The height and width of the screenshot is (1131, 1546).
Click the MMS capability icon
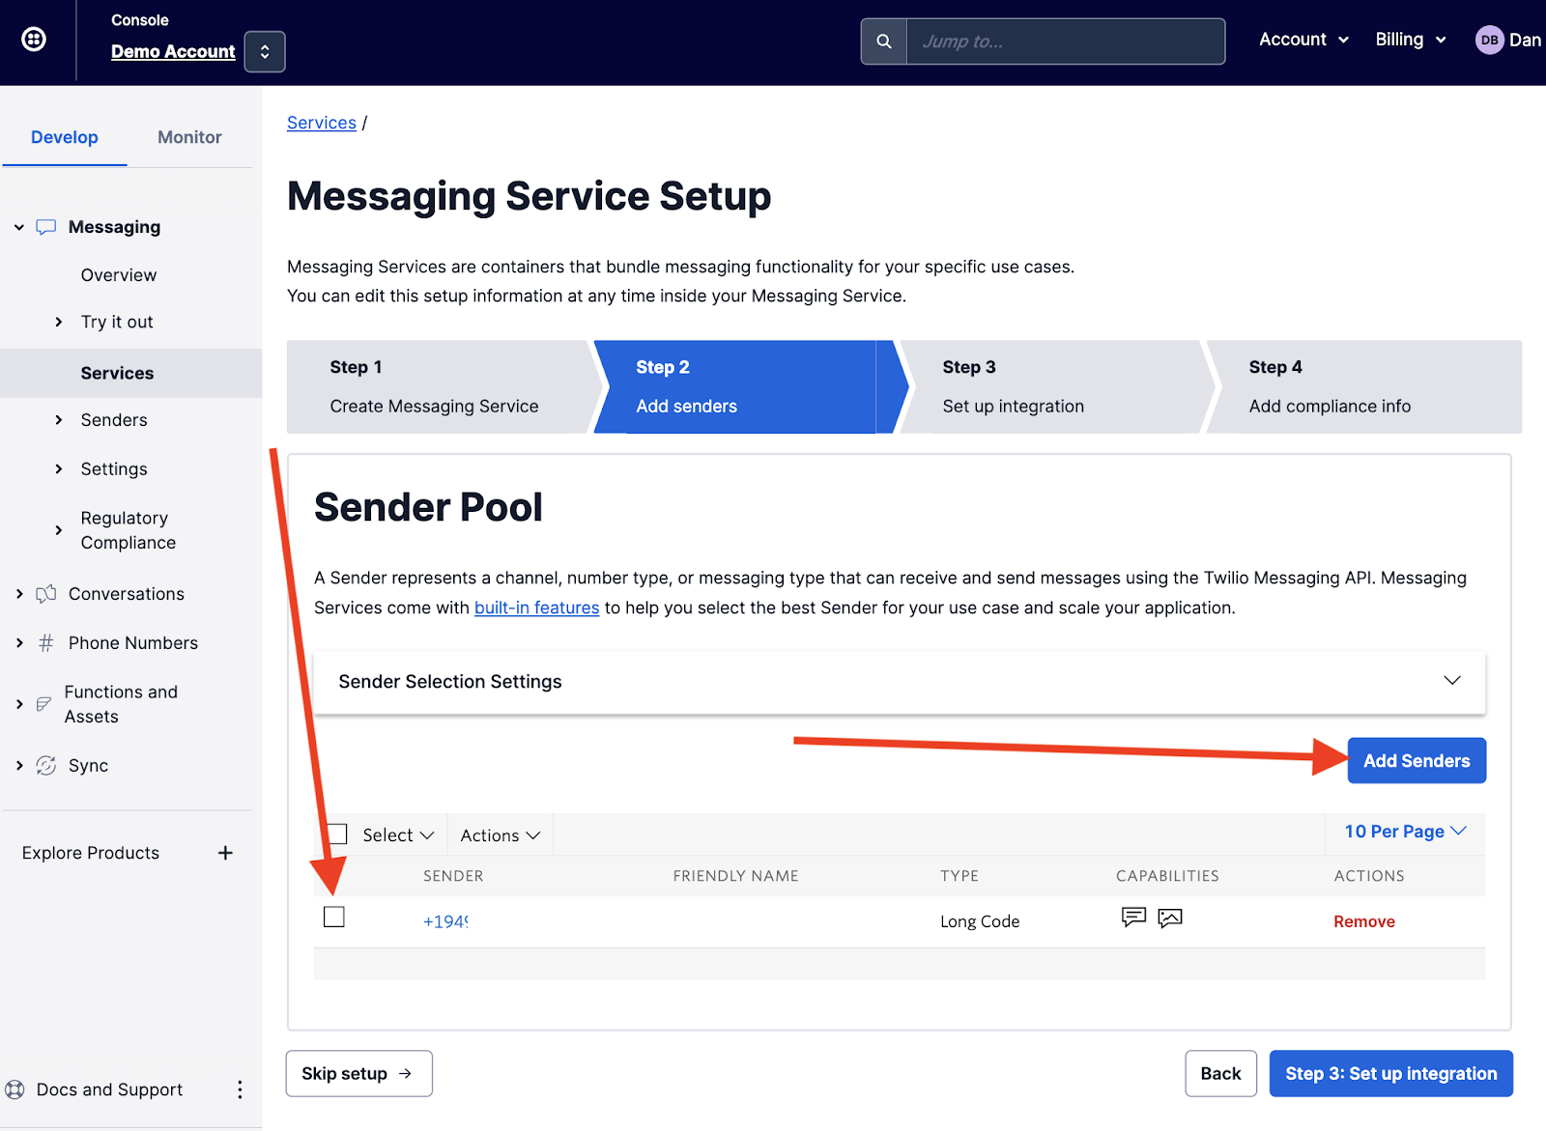tap(1170, 918)
